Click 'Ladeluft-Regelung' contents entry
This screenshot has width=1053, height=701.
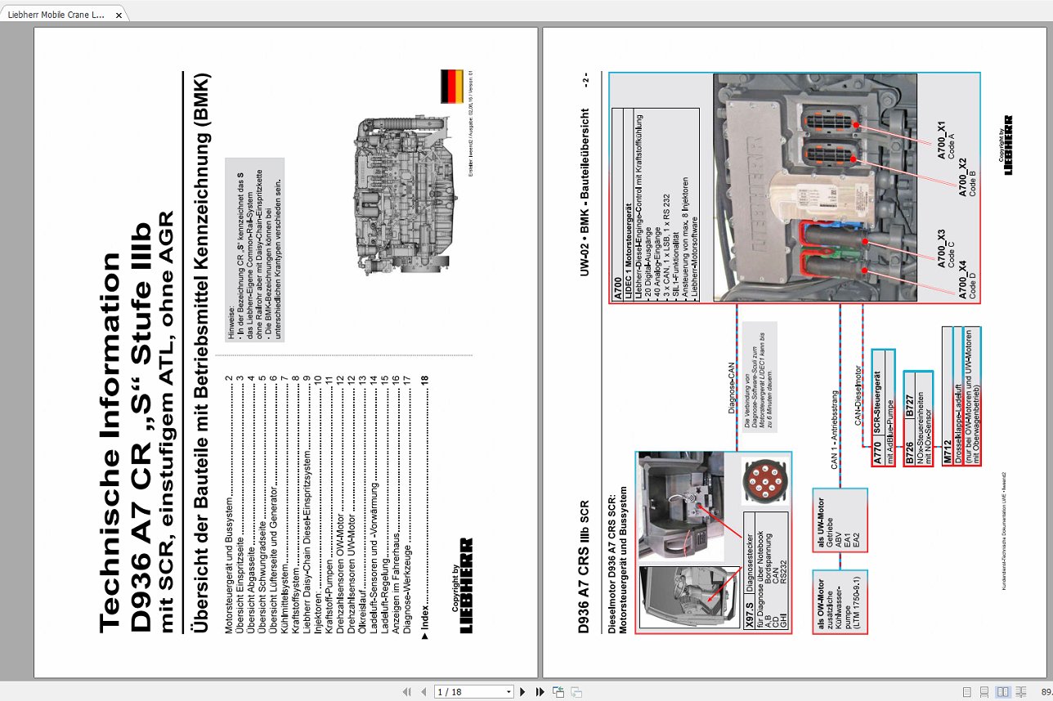385,503
